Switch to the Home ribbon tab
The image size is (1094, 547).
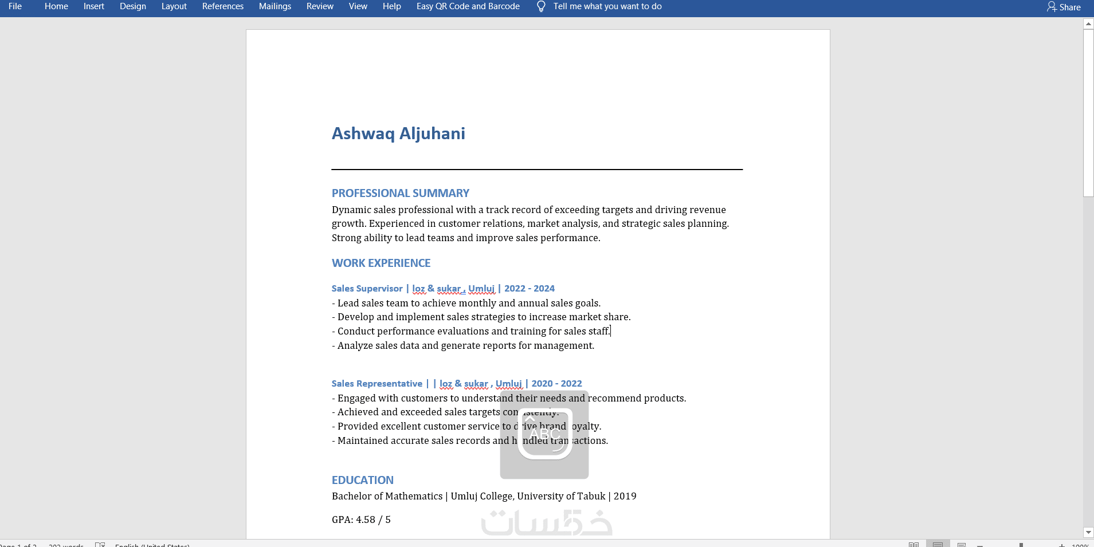(x=56, y=6)
